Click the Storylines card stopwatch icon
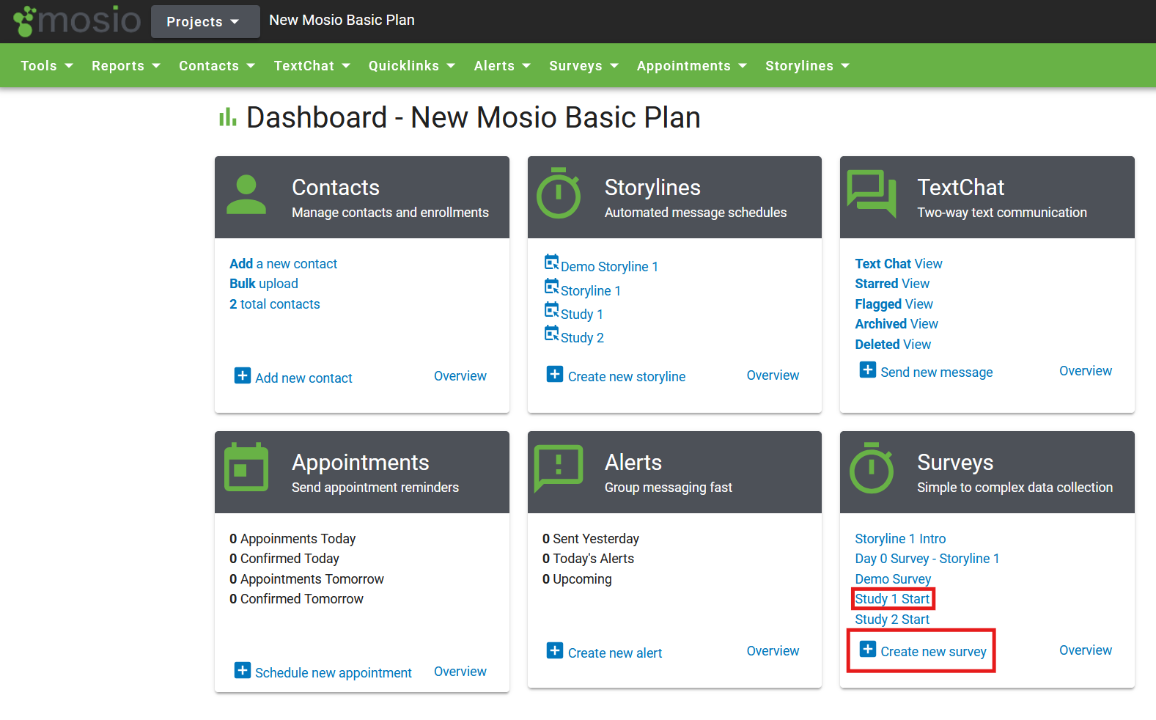The width and height of the screenshot is (1156, 720). pos(559,193)
